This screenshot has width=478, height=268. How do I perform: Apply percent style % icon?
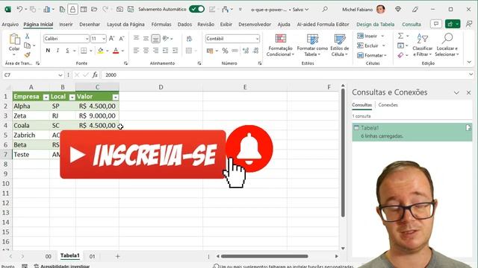225,51
